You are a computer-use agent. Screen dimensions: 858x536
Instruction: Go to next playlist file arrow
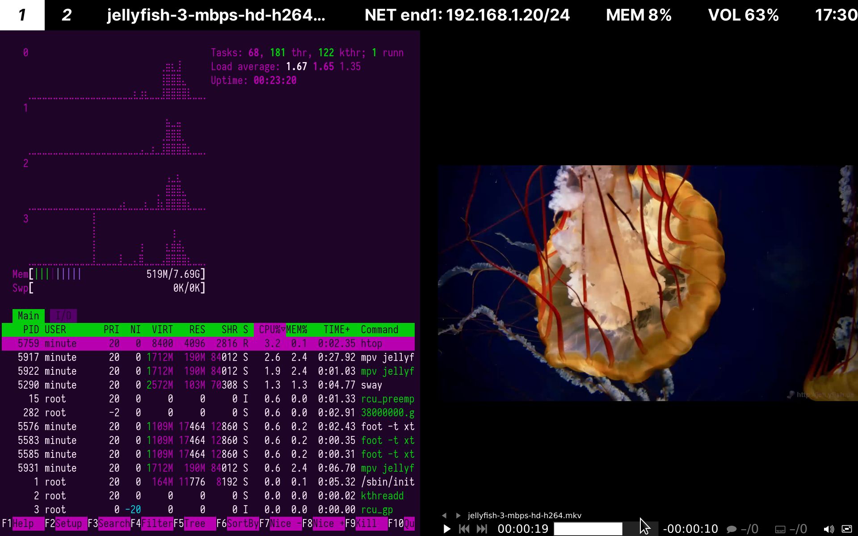click(458, 515)
